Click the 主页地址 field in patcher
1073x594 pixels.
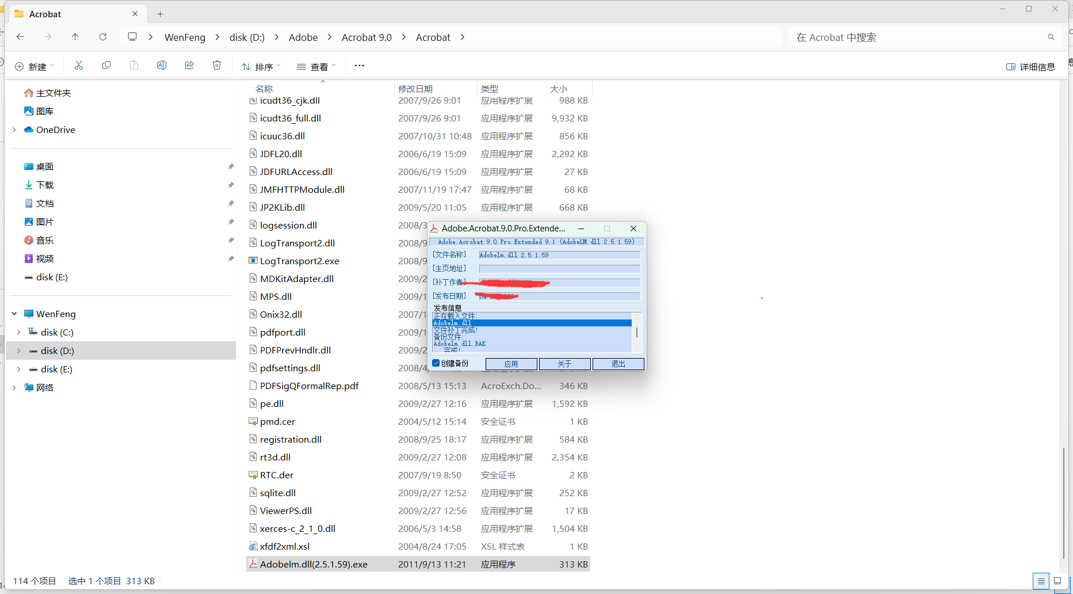[x=559, y=269]
